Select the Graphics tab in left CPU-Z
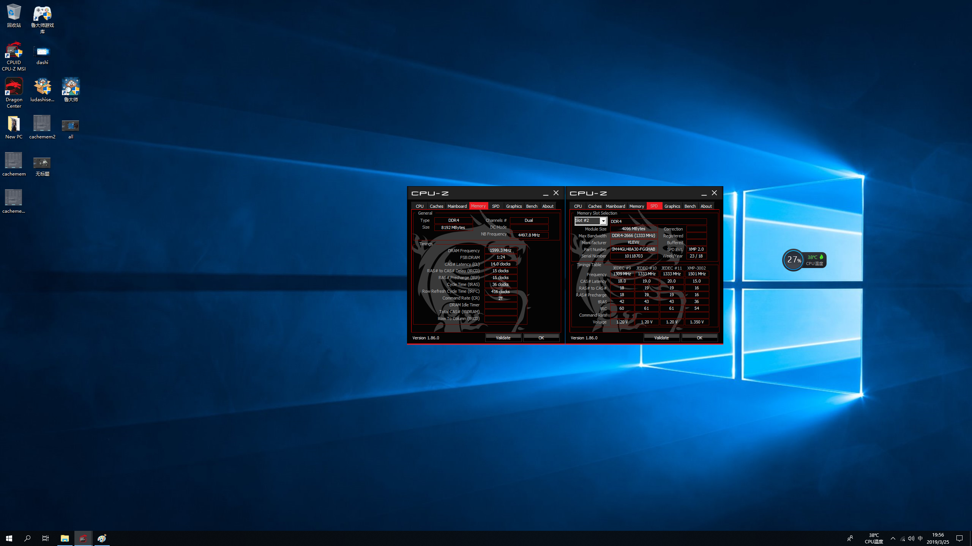 (514, 206)
